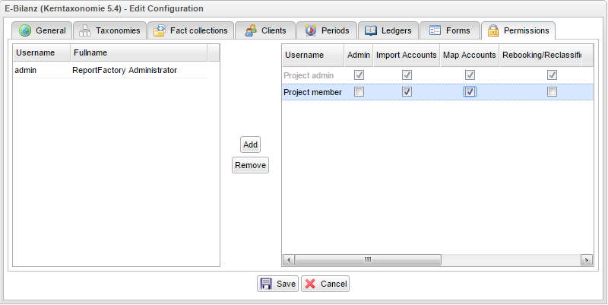The width and height of the screenshot is (608, 305).
Task: Click the Taxonomies tab hierarchy icon
Action: tap(85, 31)
